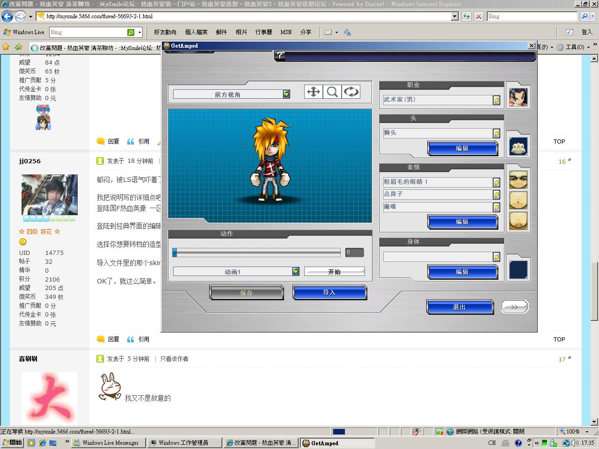Click the mail envelope icon in Windows Live toolbar

coord(328,32)
